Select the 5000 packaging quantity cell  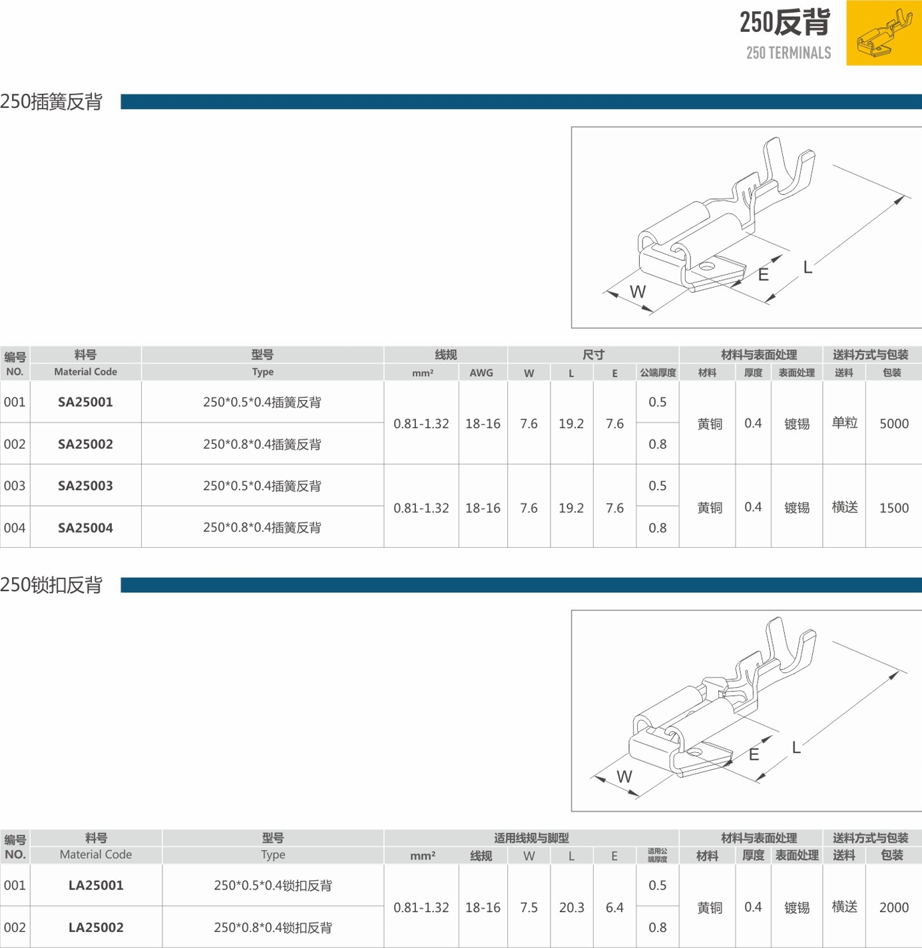tap(893, 423)
